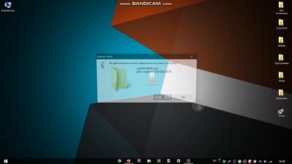Click the red record tray icon

point(245,161)
